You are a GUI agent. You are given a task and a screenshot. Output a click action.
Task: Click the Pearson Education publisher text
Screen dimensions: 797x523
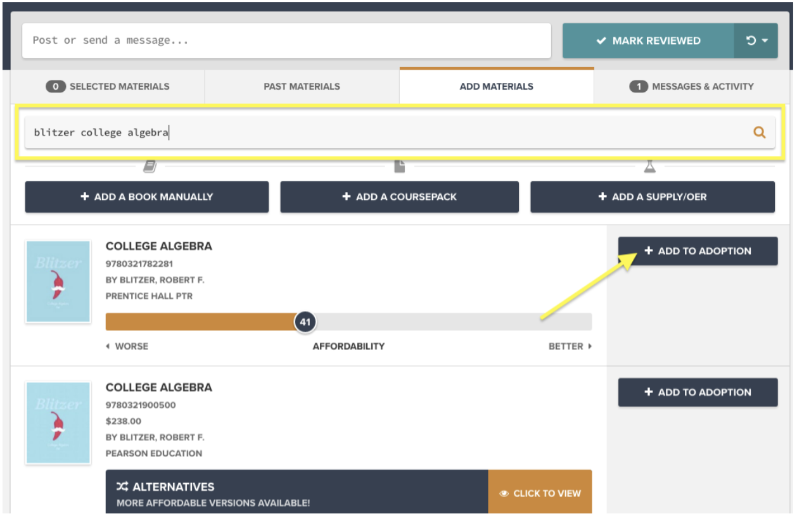click(154, 453)
